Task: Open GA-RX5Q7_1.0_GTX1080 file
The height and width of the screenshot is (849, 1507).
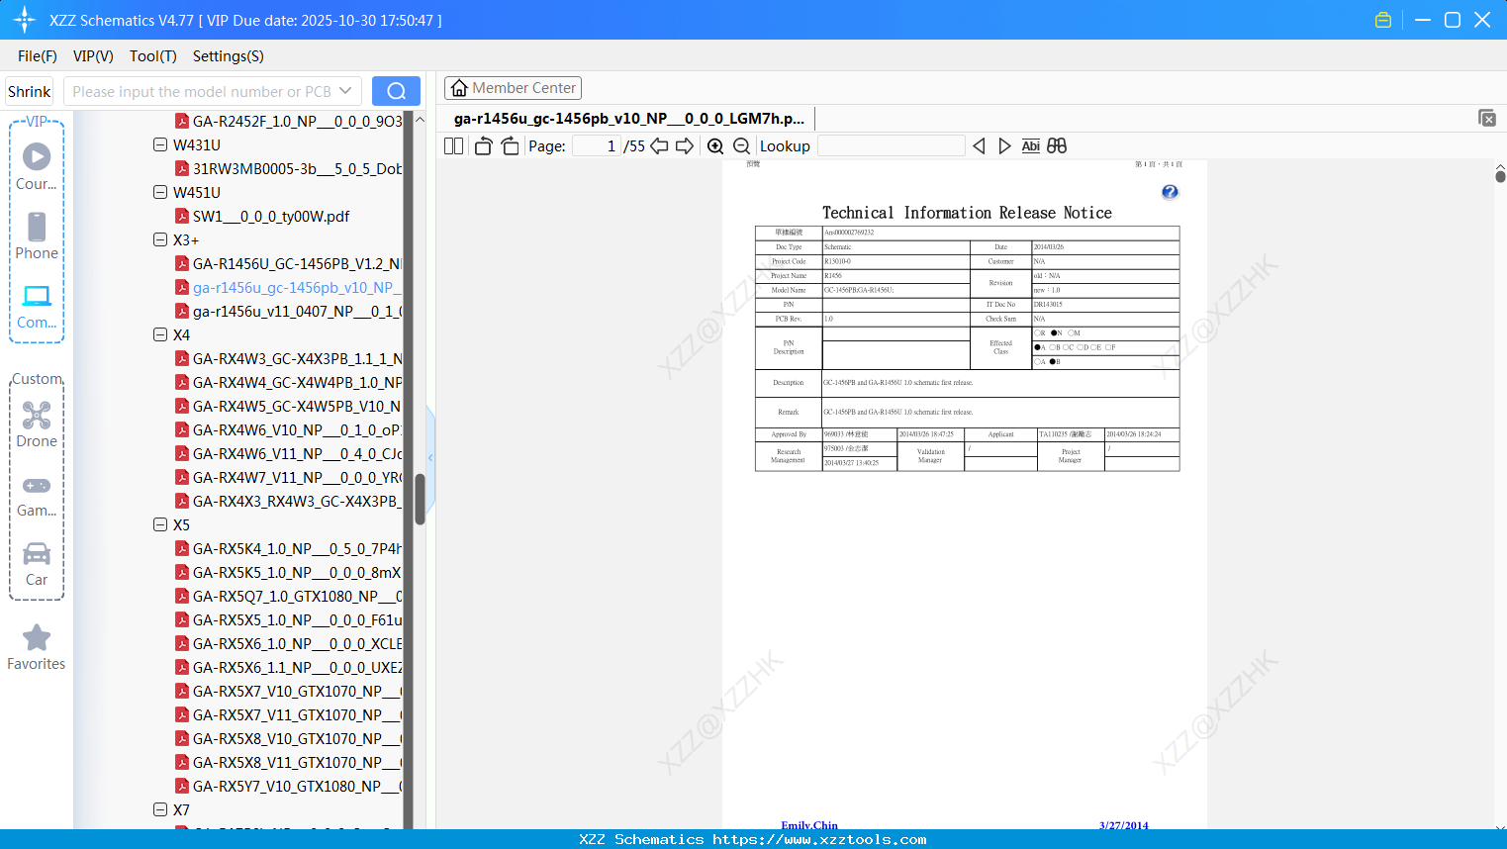Action: click(x=297, y=596)
